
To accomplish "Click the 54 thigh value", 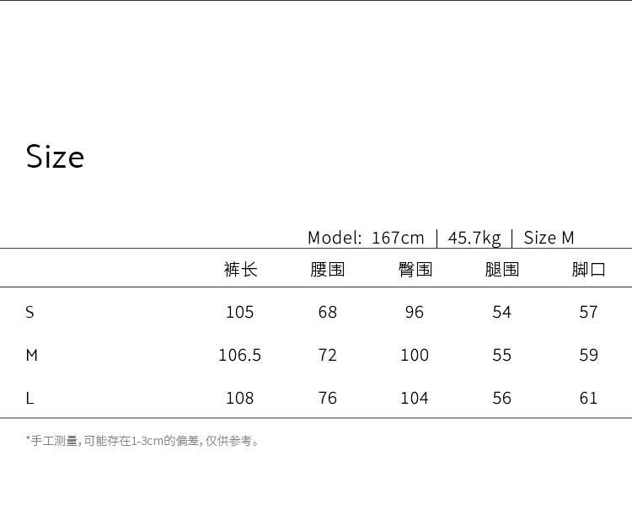I will click(x=502, y=313).
